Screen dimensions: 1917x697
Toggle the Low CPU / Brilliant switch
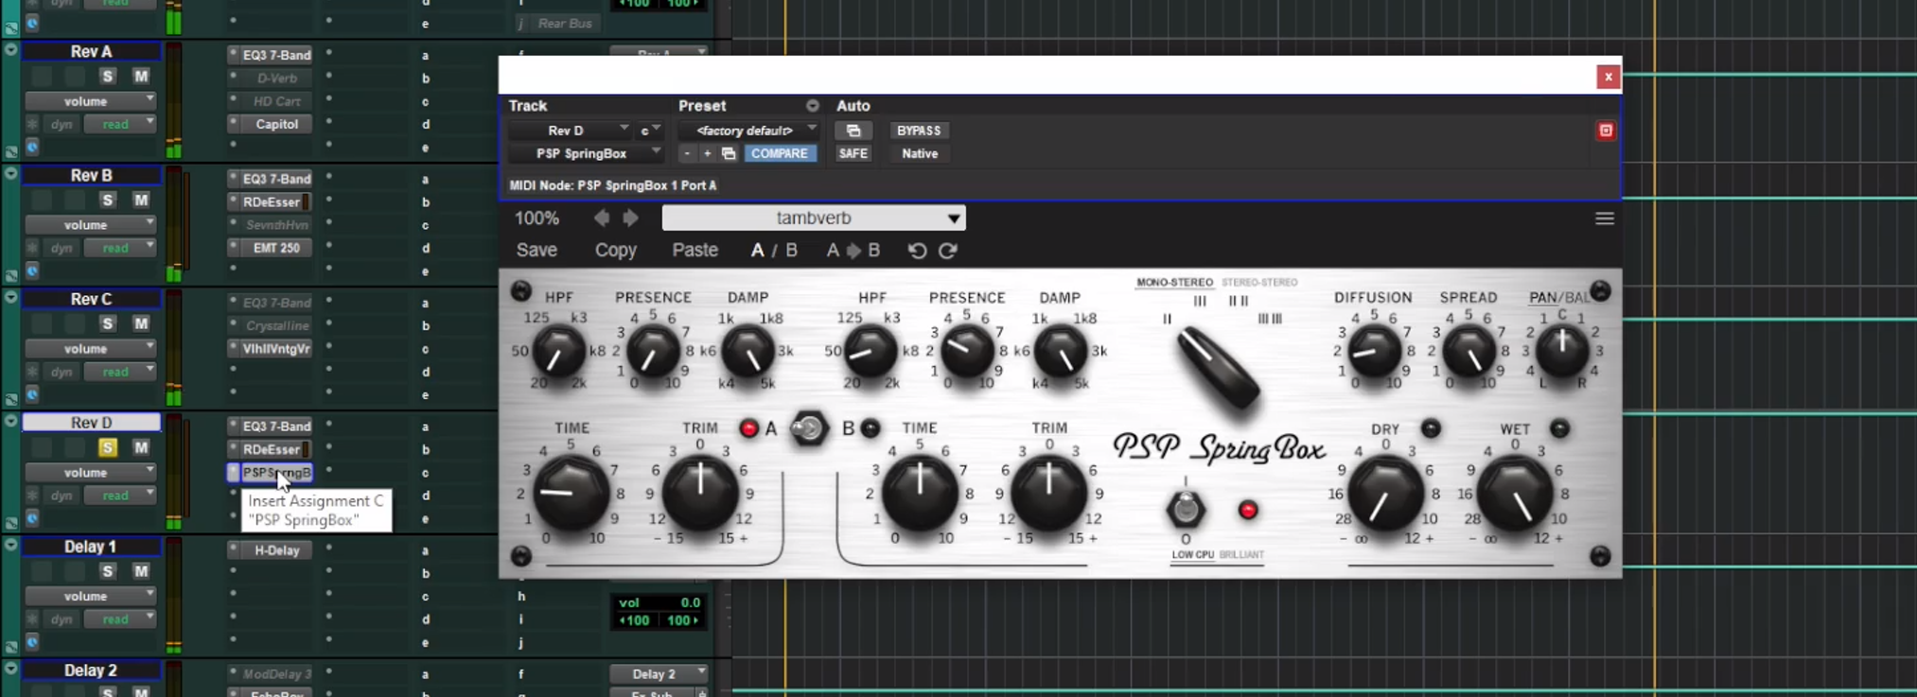tap(1185, 510)
